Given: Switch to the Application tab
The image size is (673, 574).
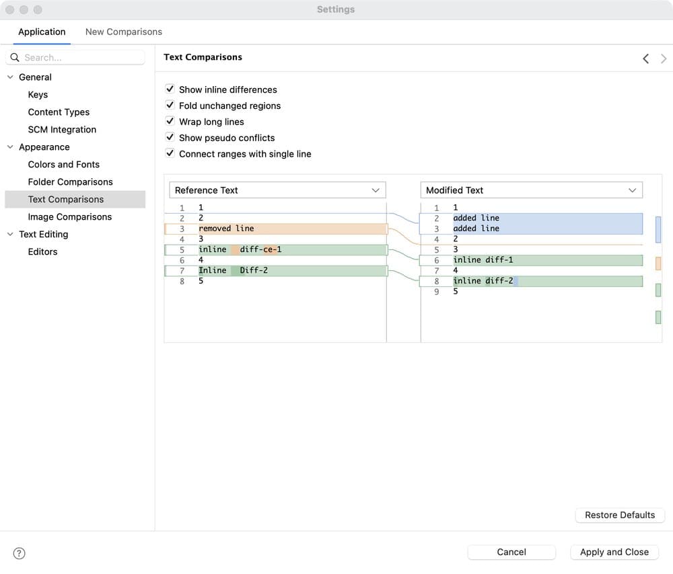Looking at the screenshot, I should point(42,32).
